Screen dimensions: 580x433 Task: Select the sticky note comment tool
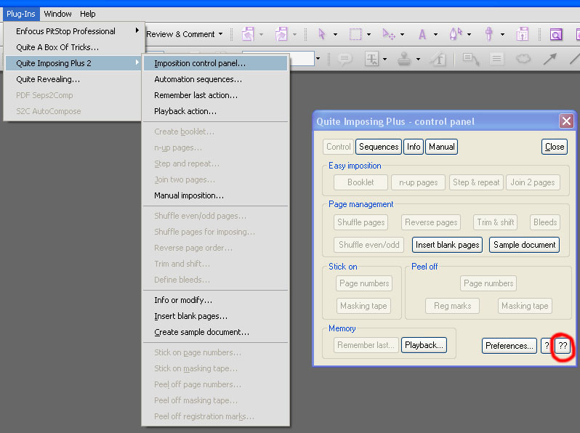pyautogui.click(x=345, y=59)
